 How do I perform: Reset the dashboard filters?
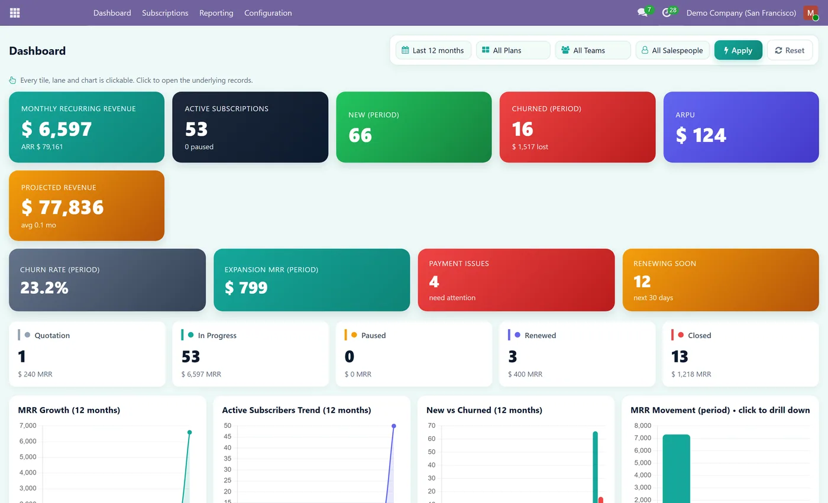790,50
